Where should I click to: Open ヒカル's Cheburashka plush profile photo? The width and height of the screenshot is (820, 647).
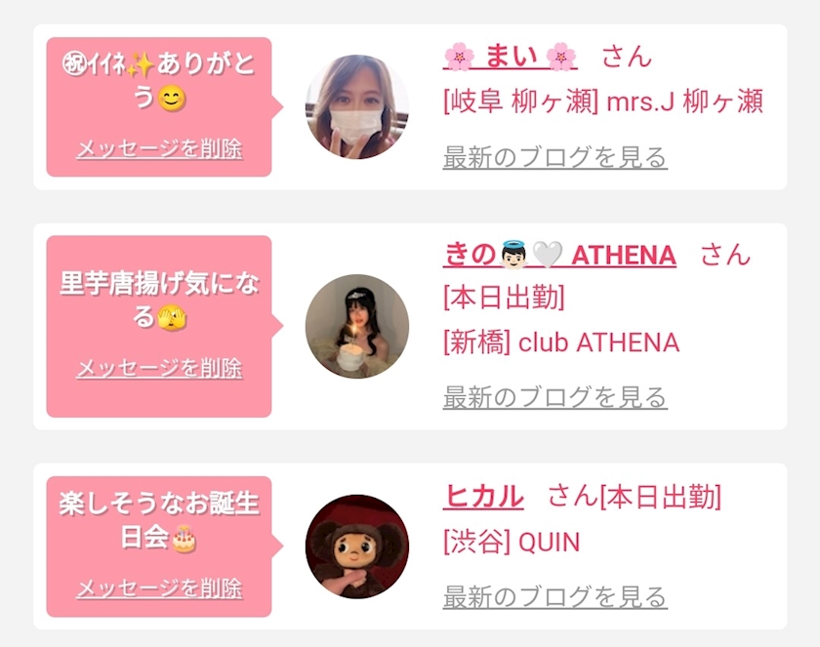(x=357, y=546)
